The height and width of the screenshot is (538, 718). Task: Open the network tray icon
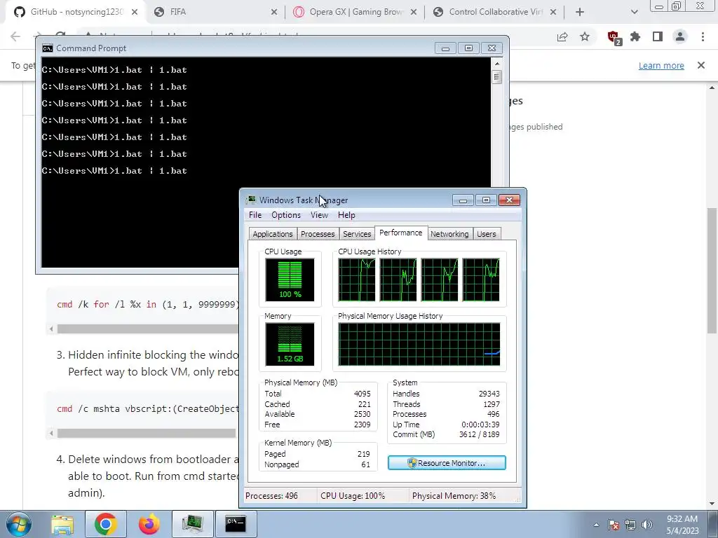630,525
